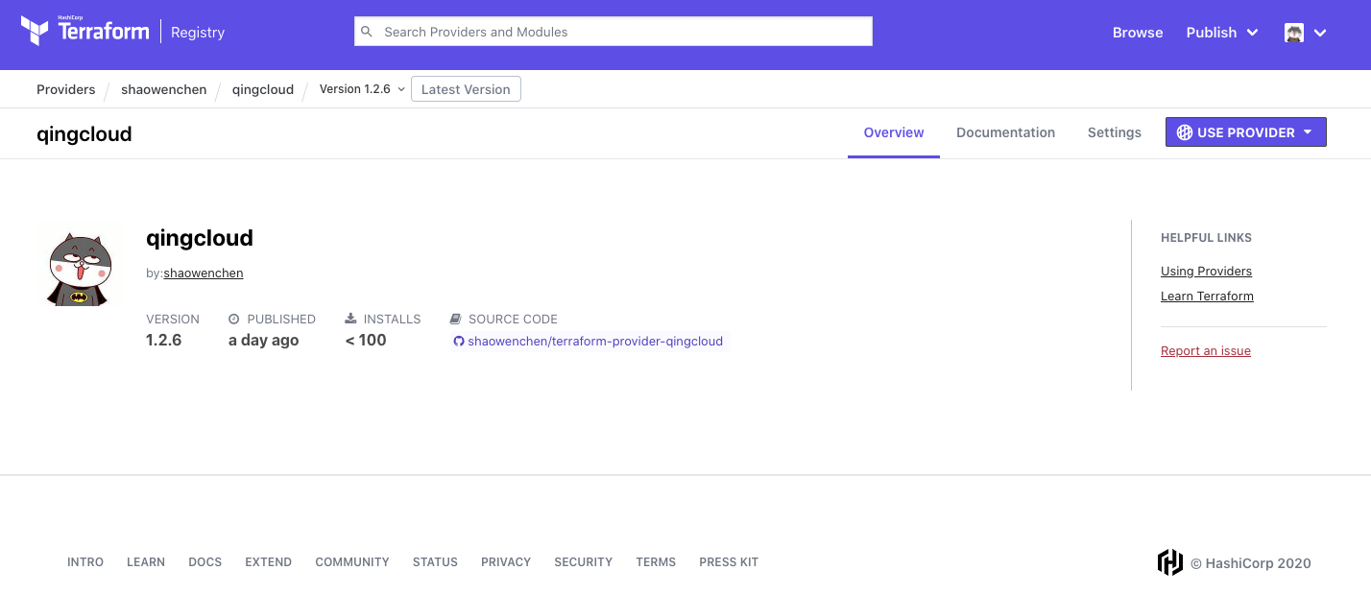Viewport: 1371px width, 594px height.
Task: Click the version value 1.2.6
Action: pos(164,340)
